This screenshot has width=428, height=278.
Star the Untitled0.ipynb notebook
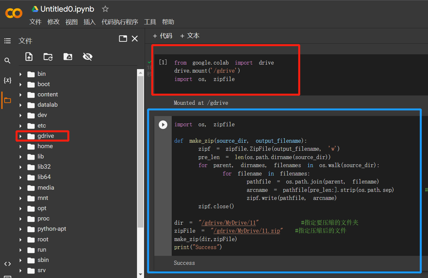(x=105, y=9)
